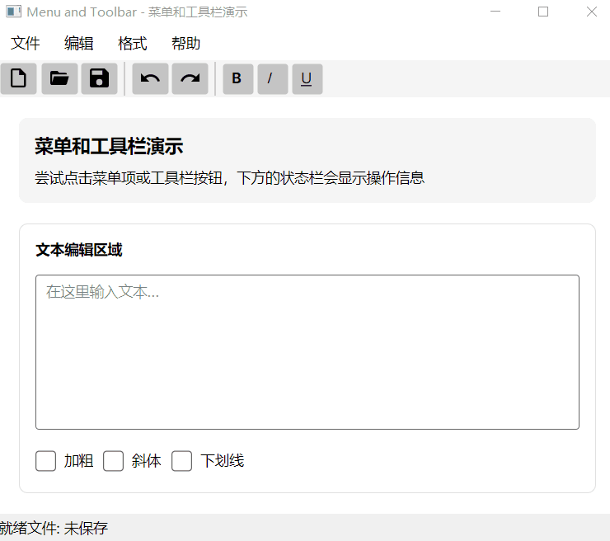
Task: Open the 编辑 menu
Action: coord(79,44)
